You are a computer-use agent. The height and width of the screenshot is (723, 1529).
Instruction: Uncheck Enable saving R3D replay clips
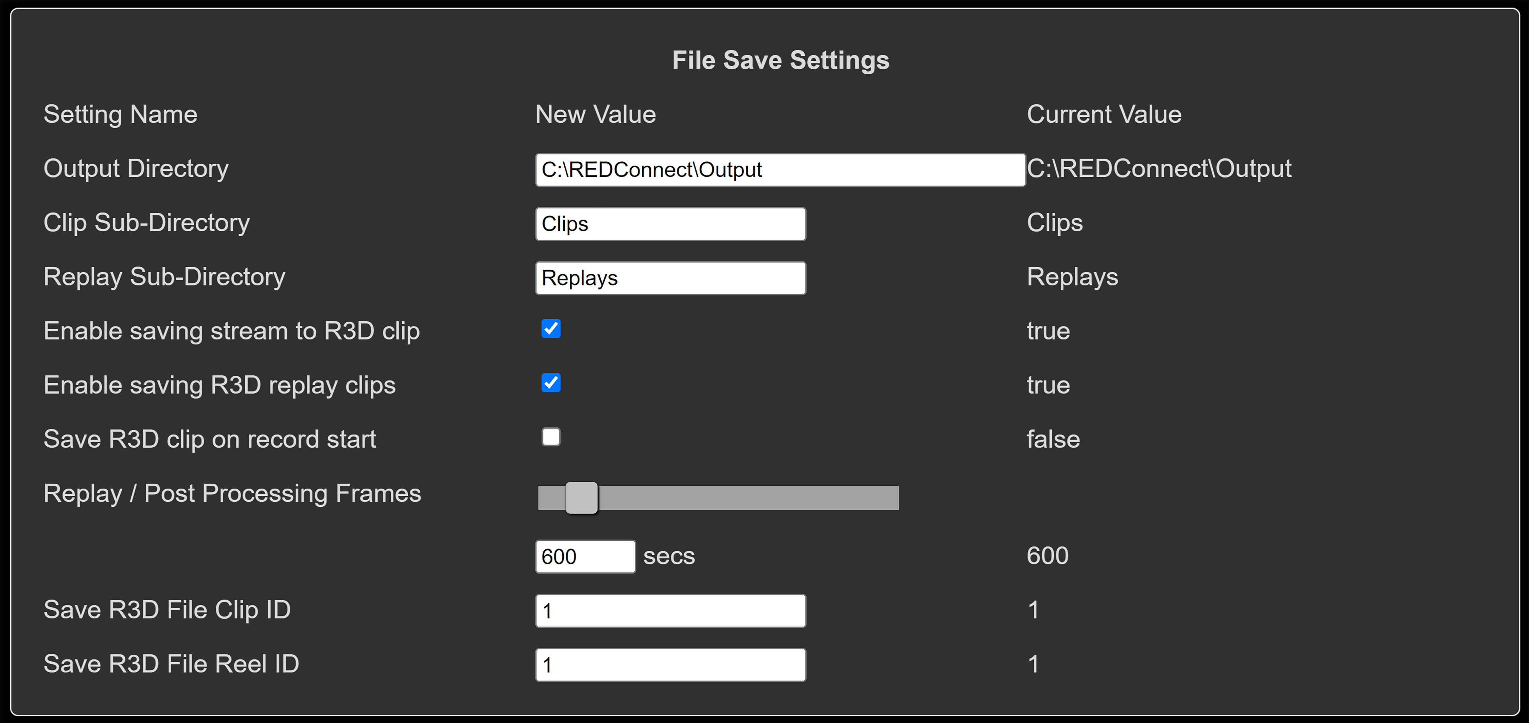click(551, 383)
